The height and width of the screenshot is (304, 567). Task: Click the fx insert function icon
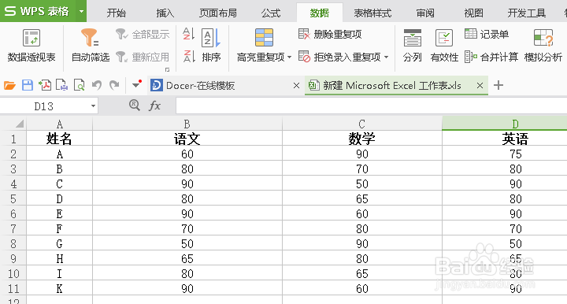[155, 106]
